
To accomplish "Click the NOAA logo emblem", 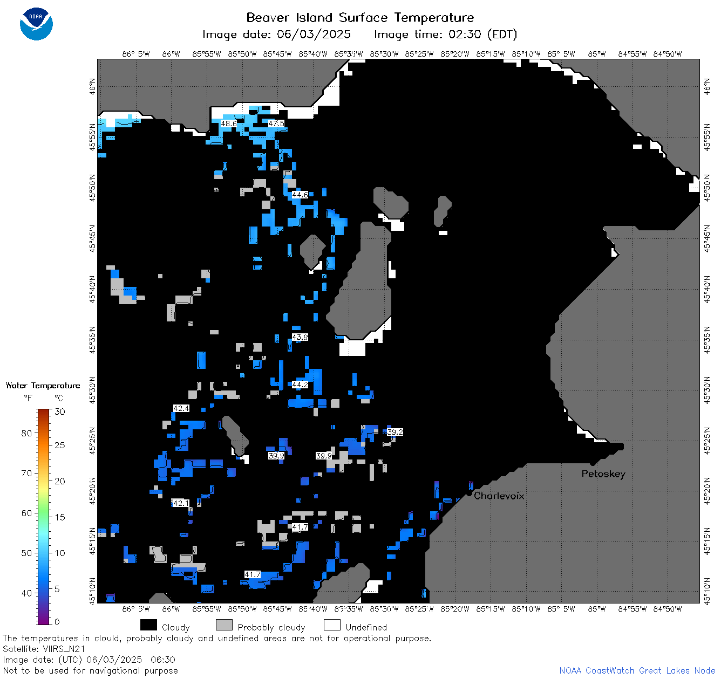I will pos(36,24).
